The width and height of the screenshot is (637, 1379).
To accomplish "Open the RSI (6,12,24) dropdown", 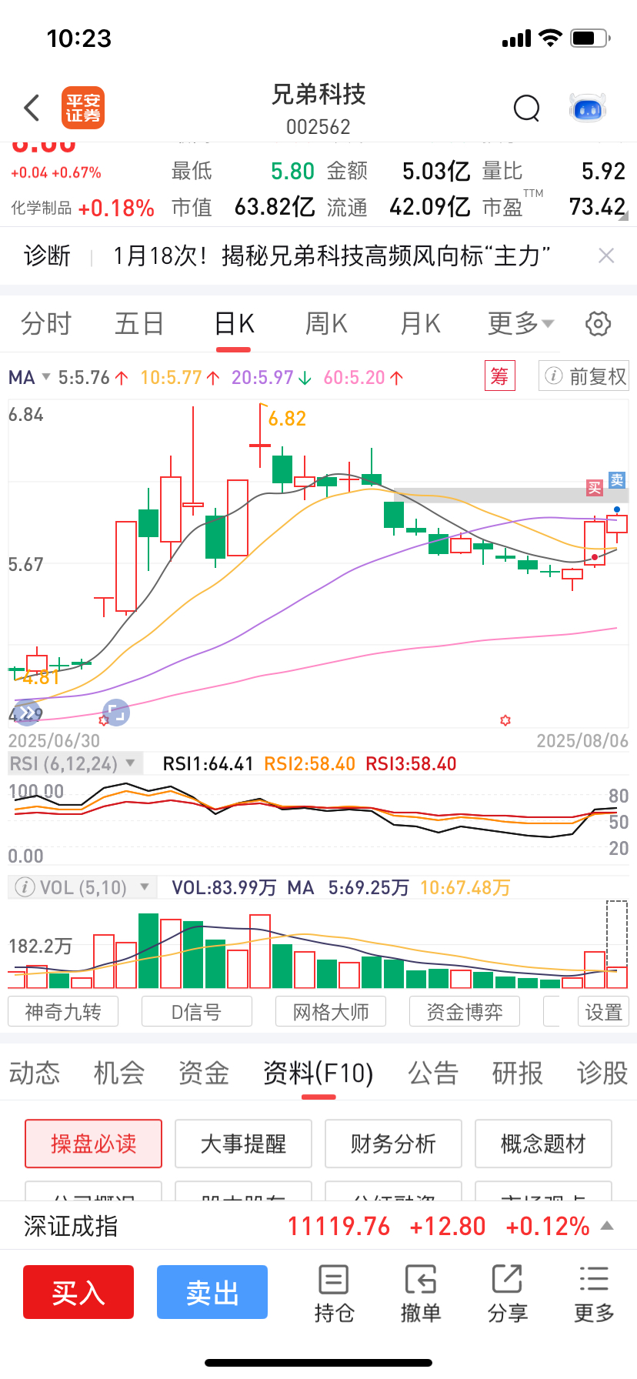I will (75, 763).
